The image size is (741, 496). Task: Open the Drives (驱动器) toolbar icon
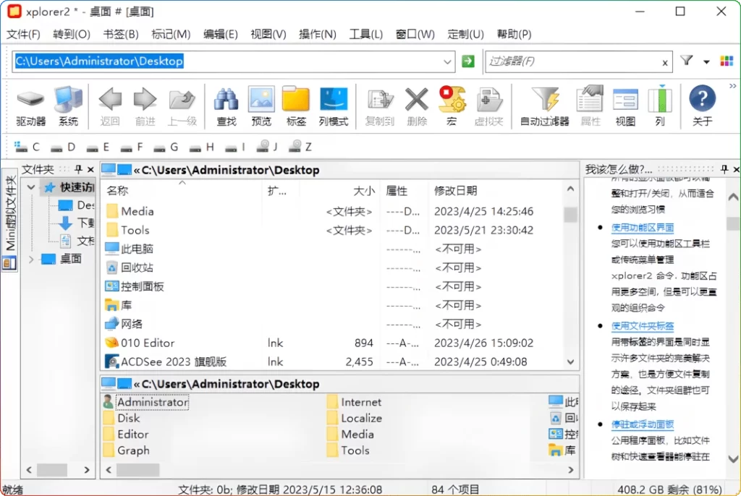coord(30,106)
